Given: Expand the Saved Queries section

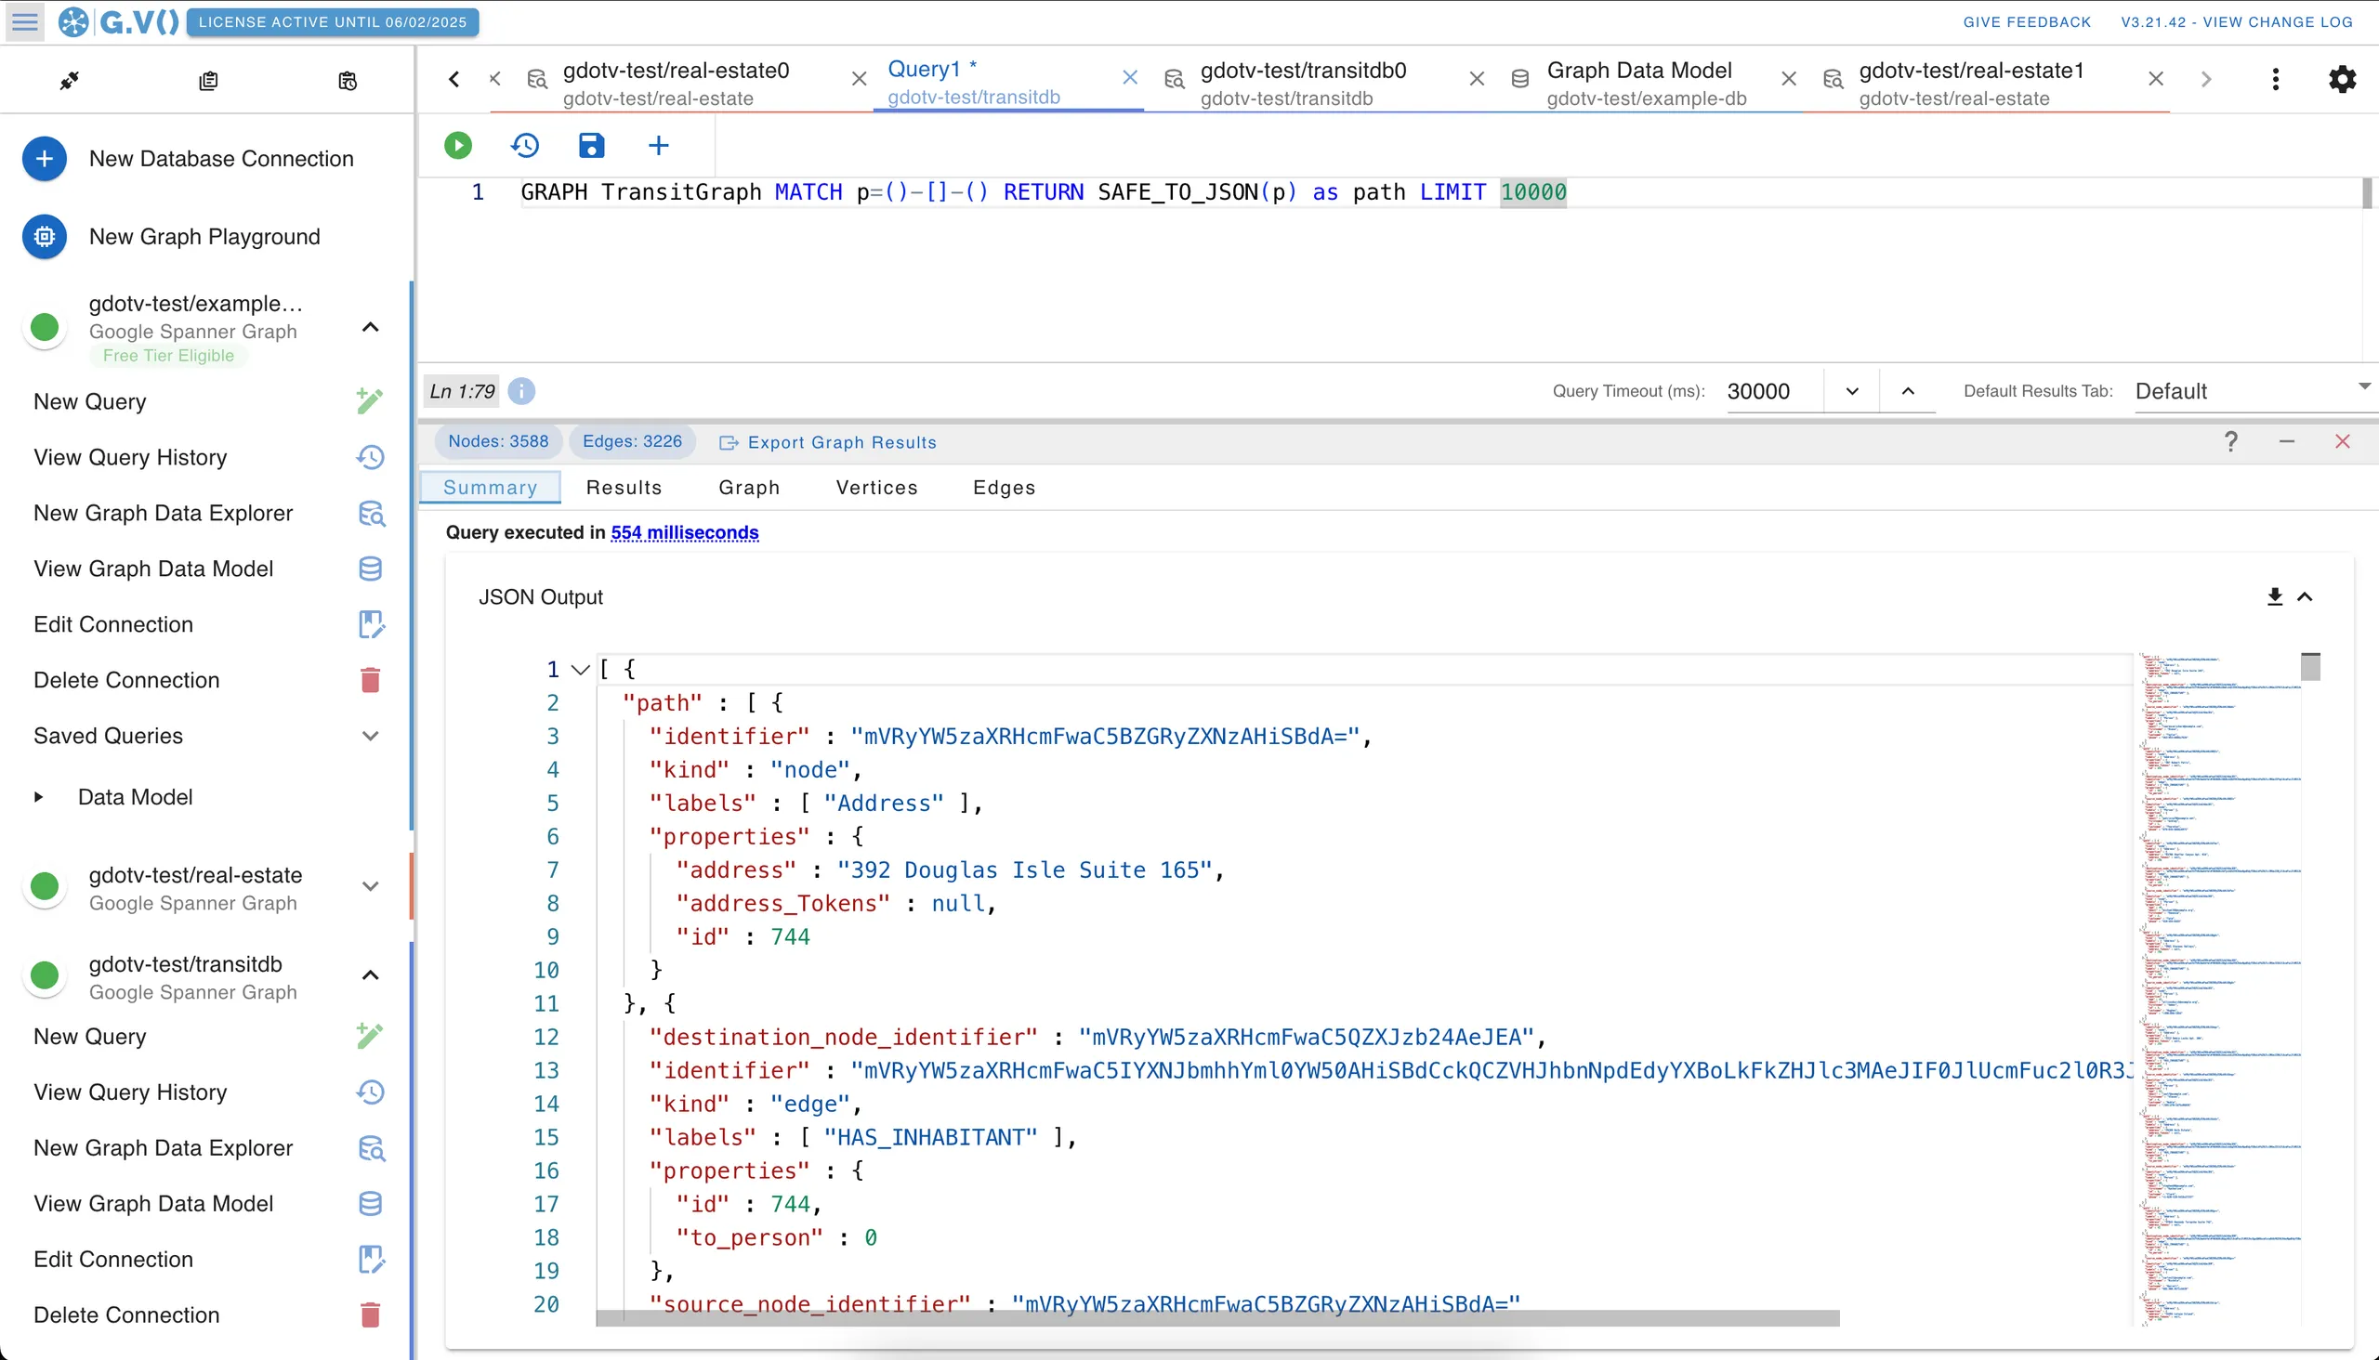Looking at the screenshot, I should [370, 736].
